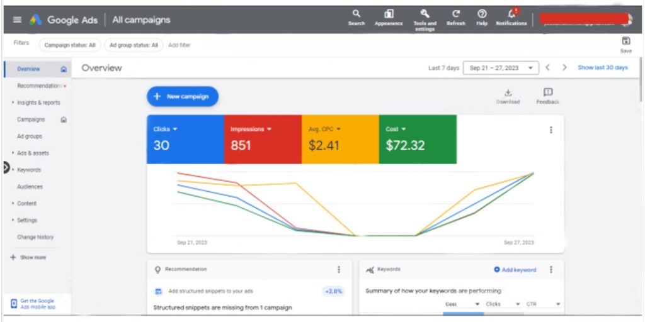This screenshot has width=645, height=322.
Task: Click the Refresh icon
Action: click(456, 14)
